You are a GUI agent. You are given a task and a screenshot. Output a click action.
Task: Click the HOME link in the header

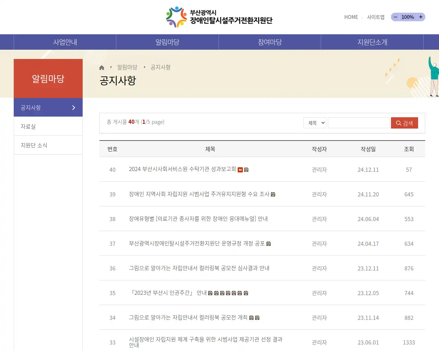point(351,17)
